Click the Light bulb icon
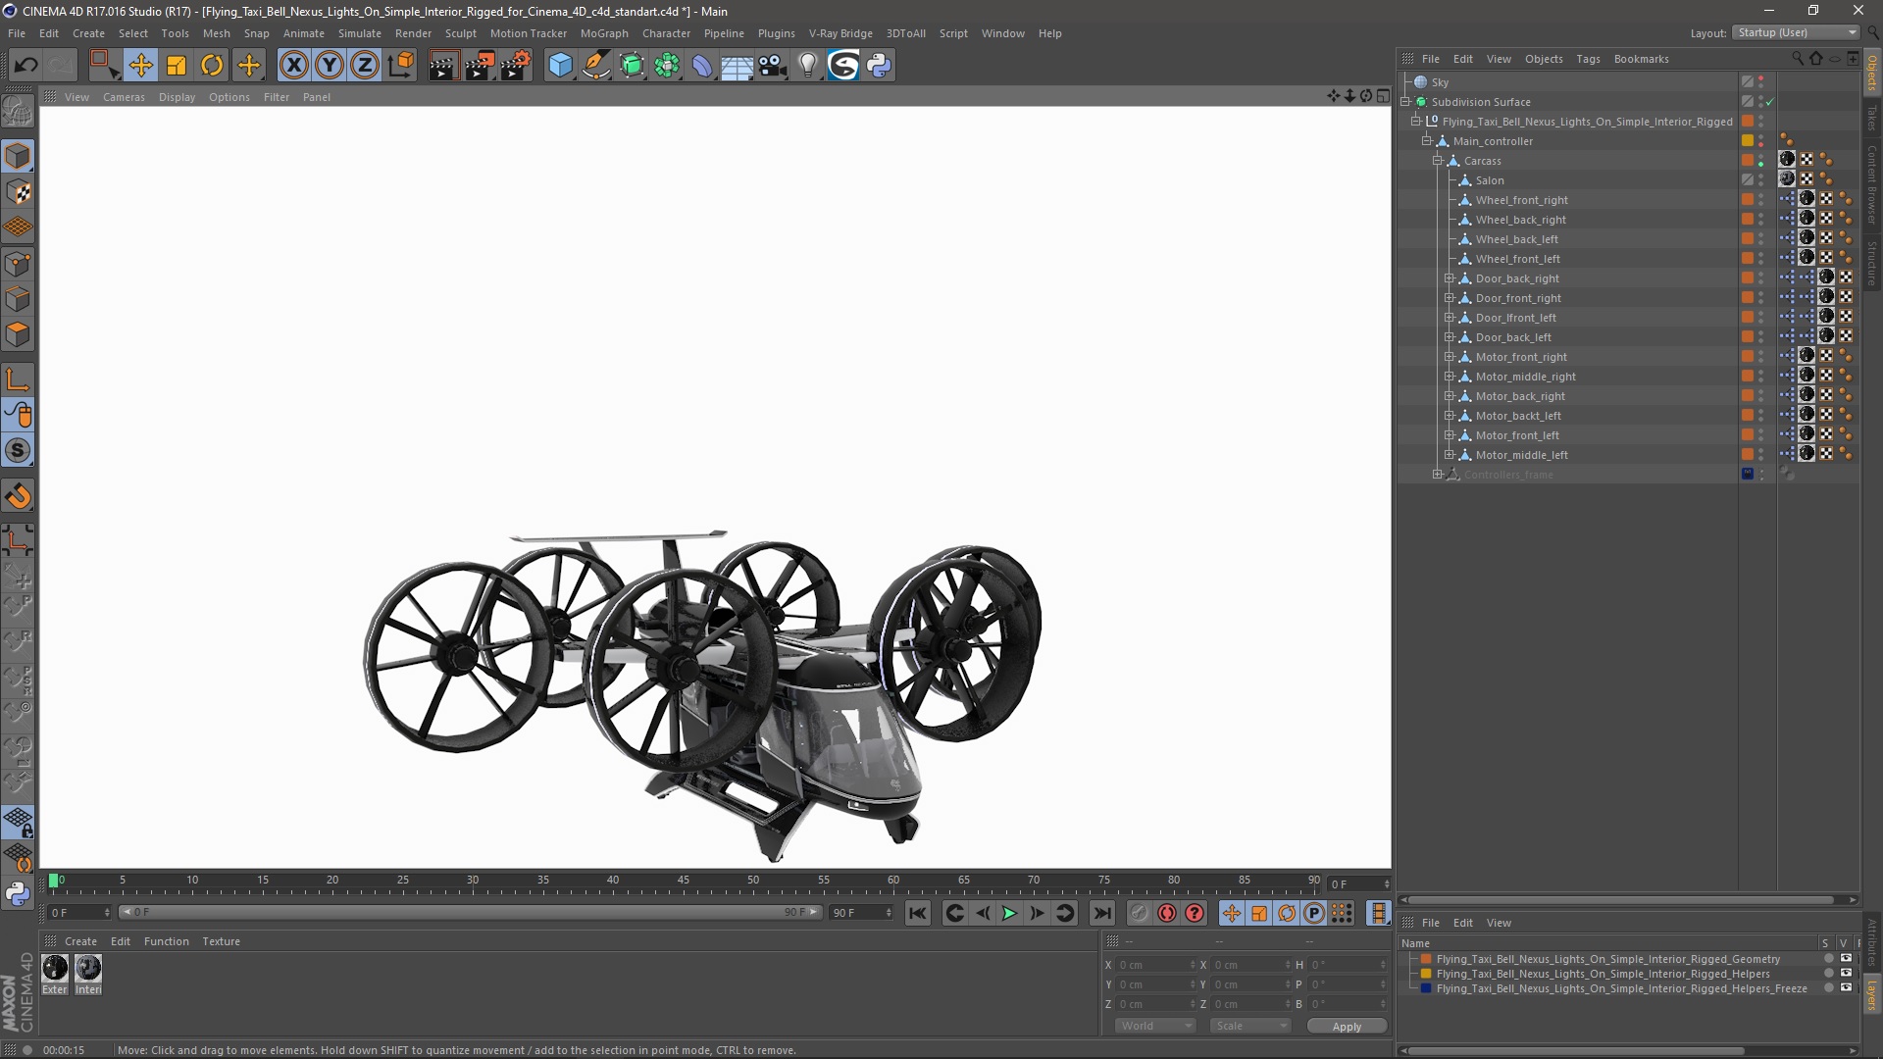1883x1059 pixels. click(x=808, y=66)
